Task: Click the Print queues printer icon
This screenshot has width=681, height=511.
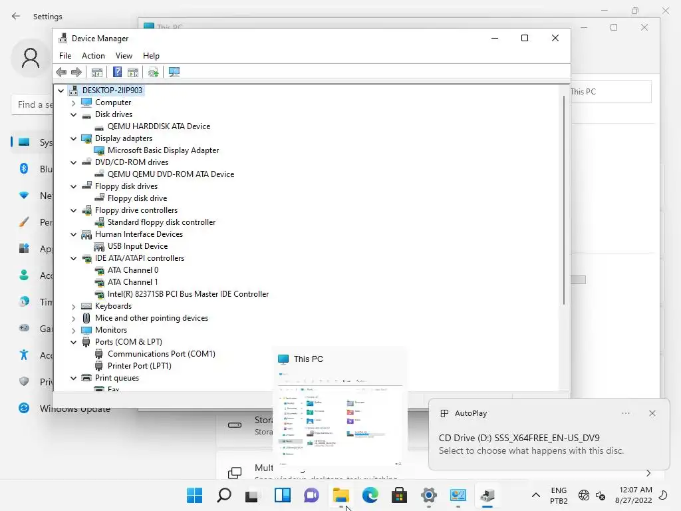Action: click(86, 378)
